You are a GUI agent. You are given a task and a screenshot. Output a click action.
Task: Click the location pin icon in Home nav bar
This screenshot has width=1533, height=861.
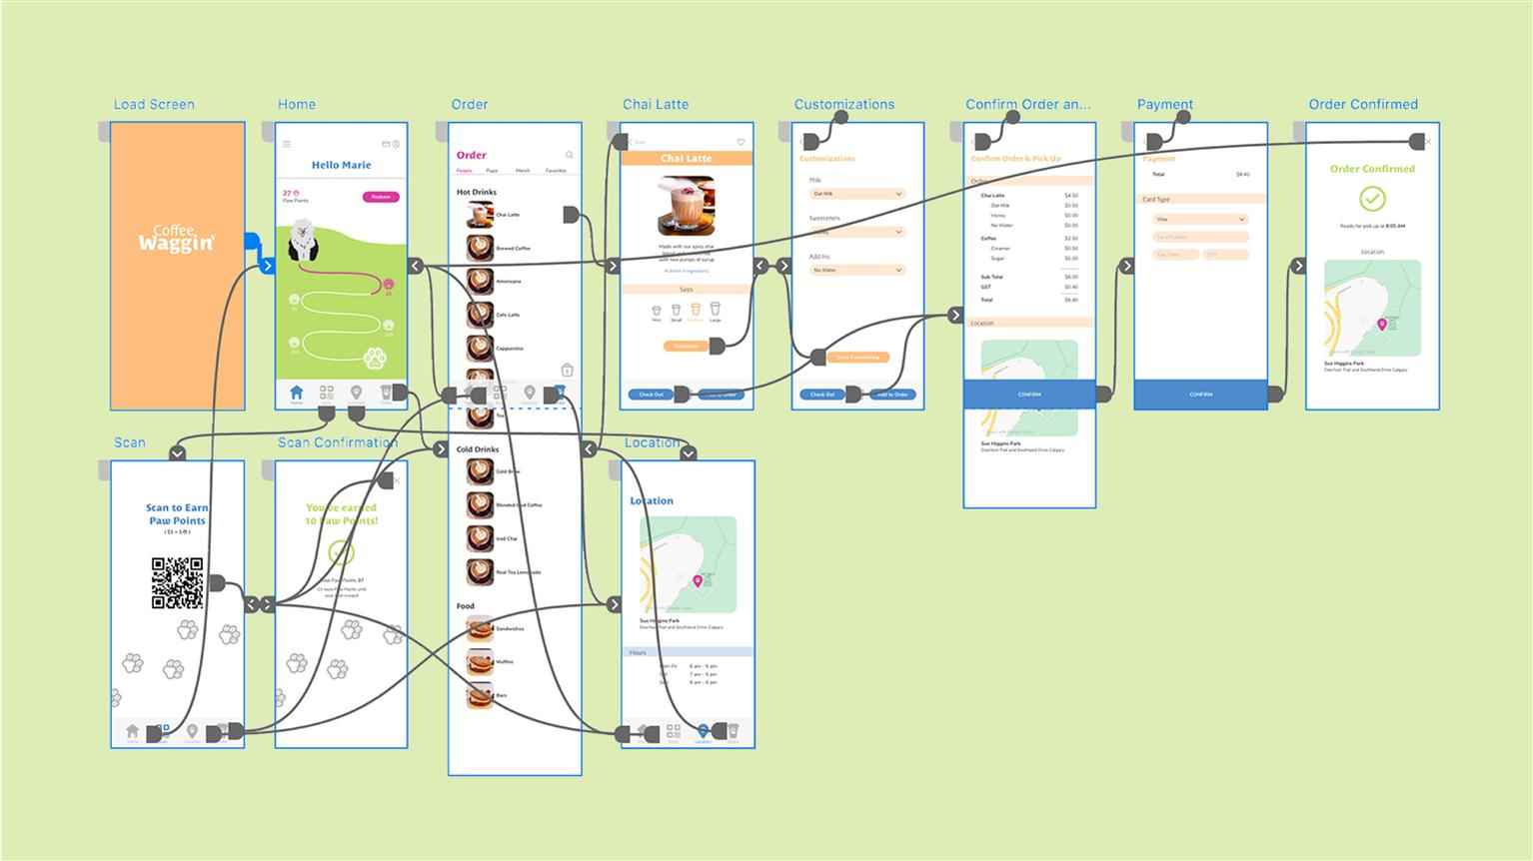[356, 394]
